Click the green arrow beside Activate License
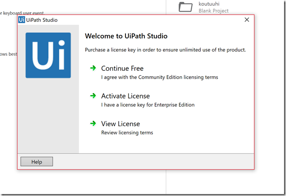The width and height of the screenshot is (286, 196). pos(93,96)
